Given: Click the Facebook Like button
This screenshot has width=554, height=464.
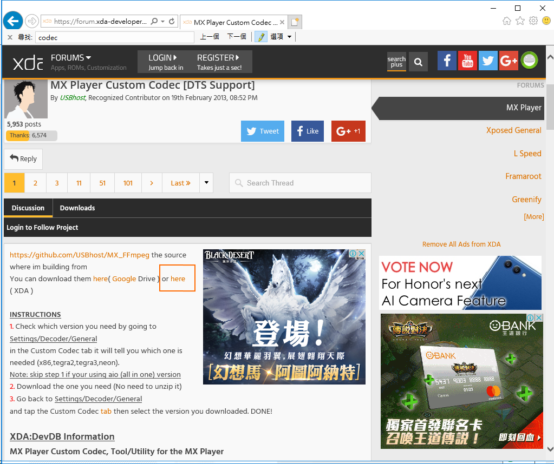Looking at the screenshot, I should click(308, 131).
